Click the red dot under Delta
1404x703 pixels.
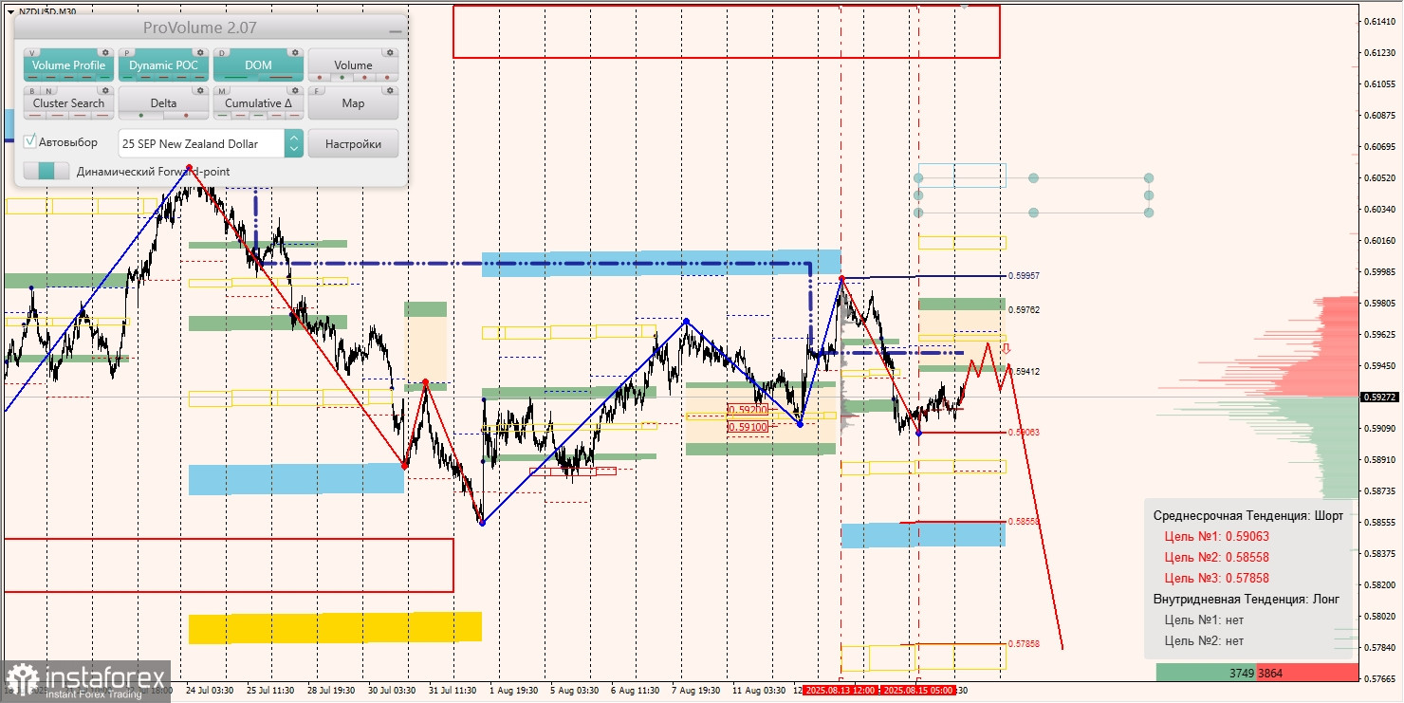tap(186, 115)
